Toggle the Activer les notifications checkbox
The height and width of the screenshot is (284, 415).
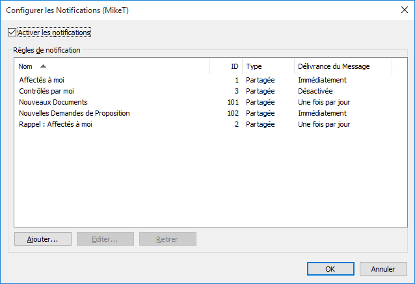pyautogui.click(x=12, y=32)
